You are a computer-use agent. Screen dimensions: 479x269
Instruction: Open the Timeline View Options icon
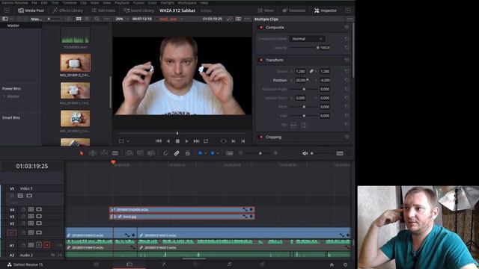pos(230,153)
